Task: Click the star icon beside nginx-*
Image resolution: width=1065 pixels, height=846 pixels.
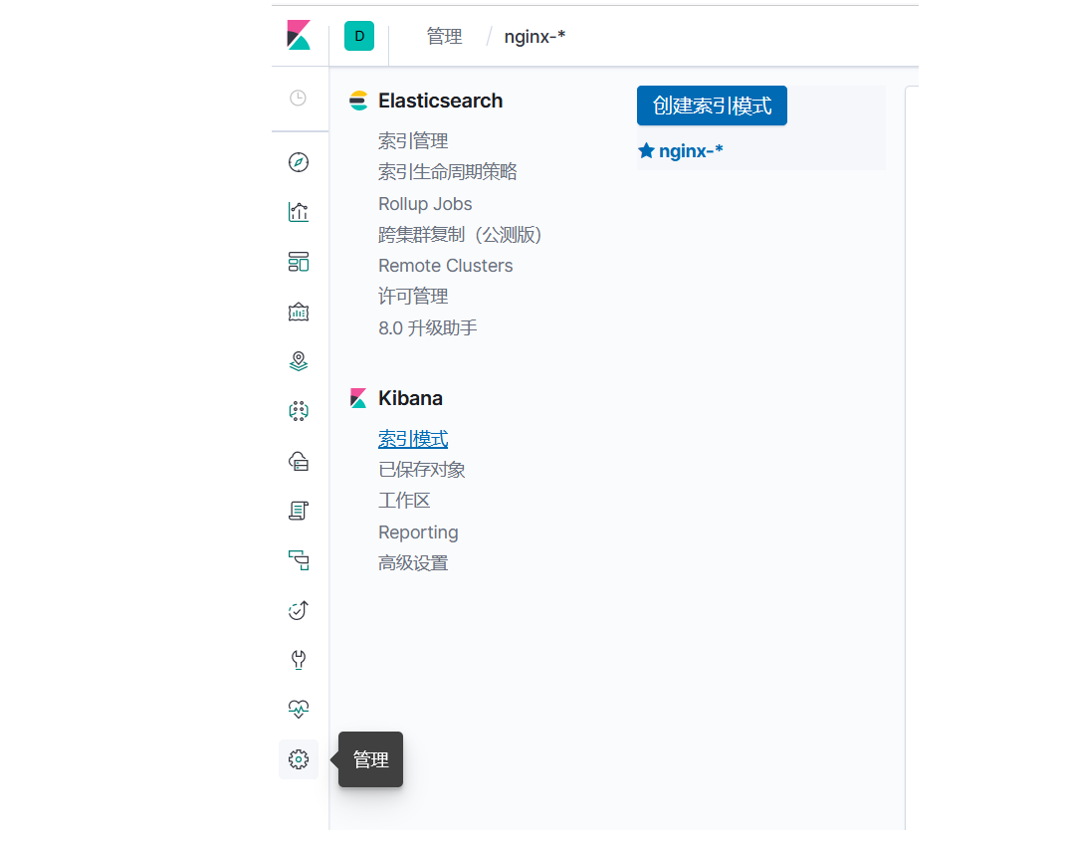Action: tap(646, 150)
